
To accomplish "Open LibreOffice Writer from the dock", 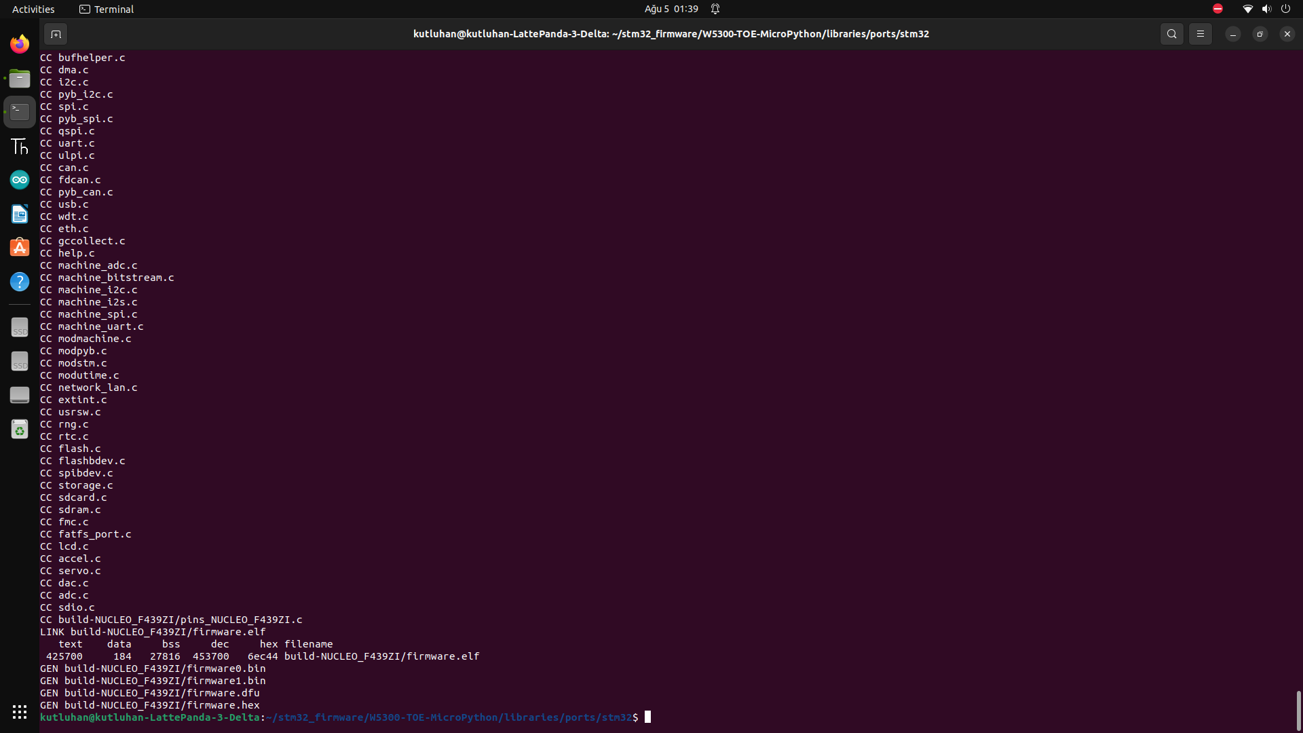I will tap(19, 213).
